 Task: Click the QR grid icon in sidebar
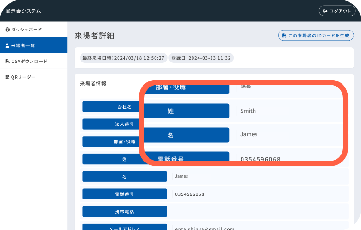point(7,77)
